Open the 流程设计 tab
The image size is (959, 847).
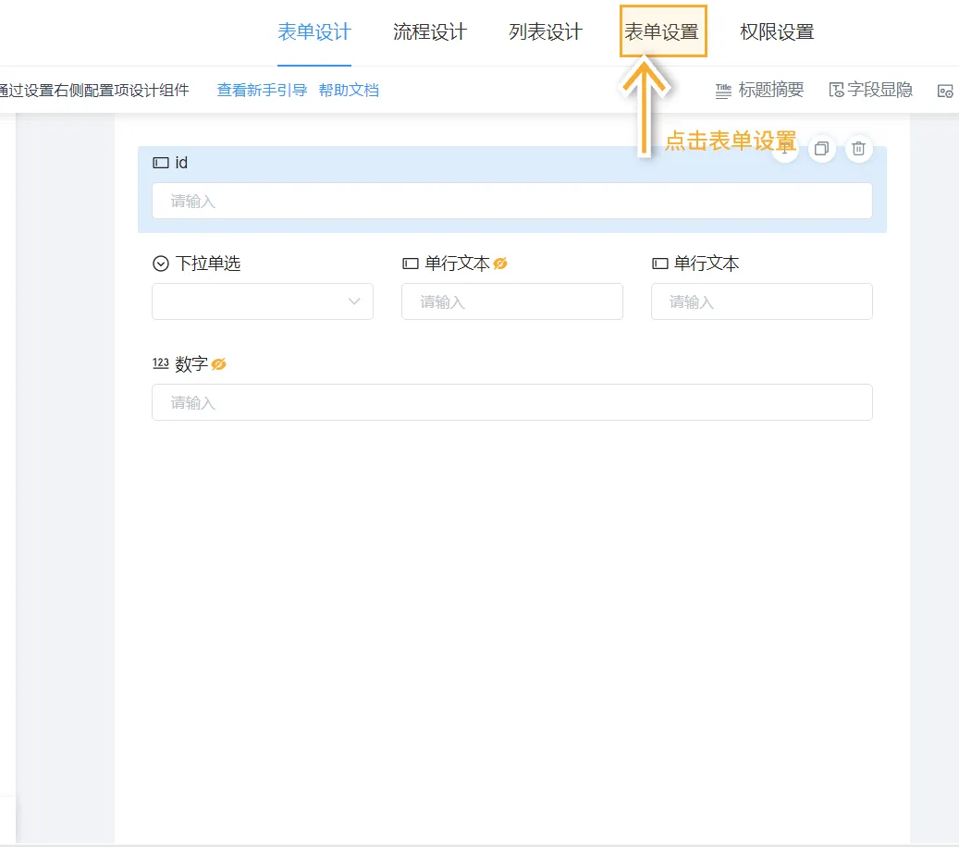(x=430, y=32)
